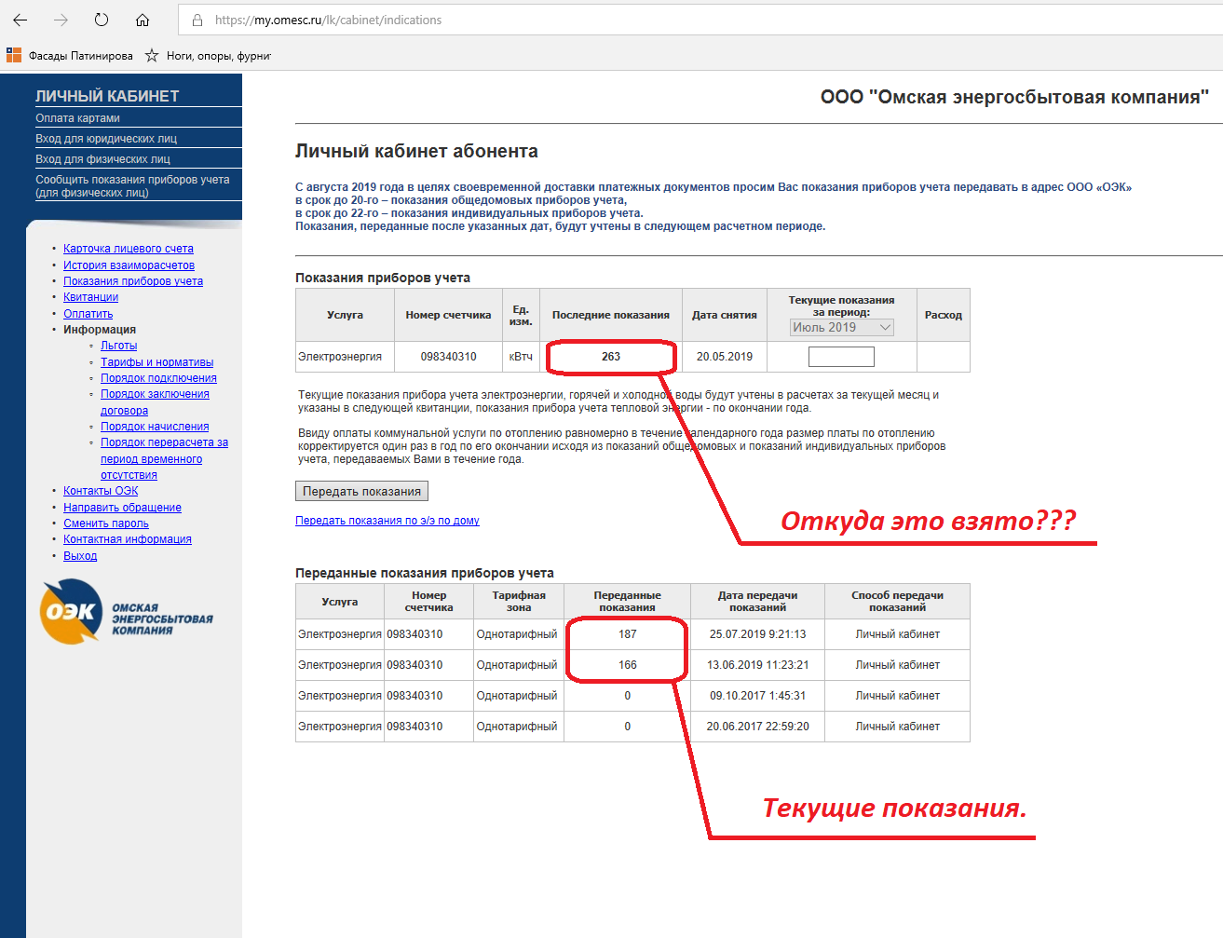Image resolution: width=1223 pixels, height=938 pixels.
Task: Click the date 25.07.2019 9:21:13
Action: point(758,634)
